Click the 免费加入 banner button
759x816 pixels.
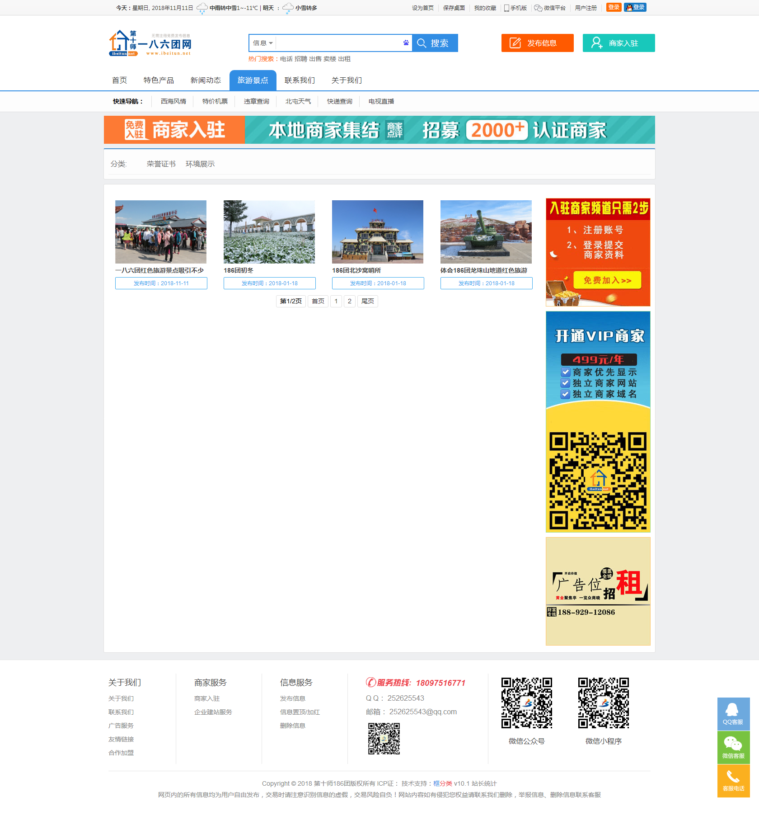[x=607, y=280]
